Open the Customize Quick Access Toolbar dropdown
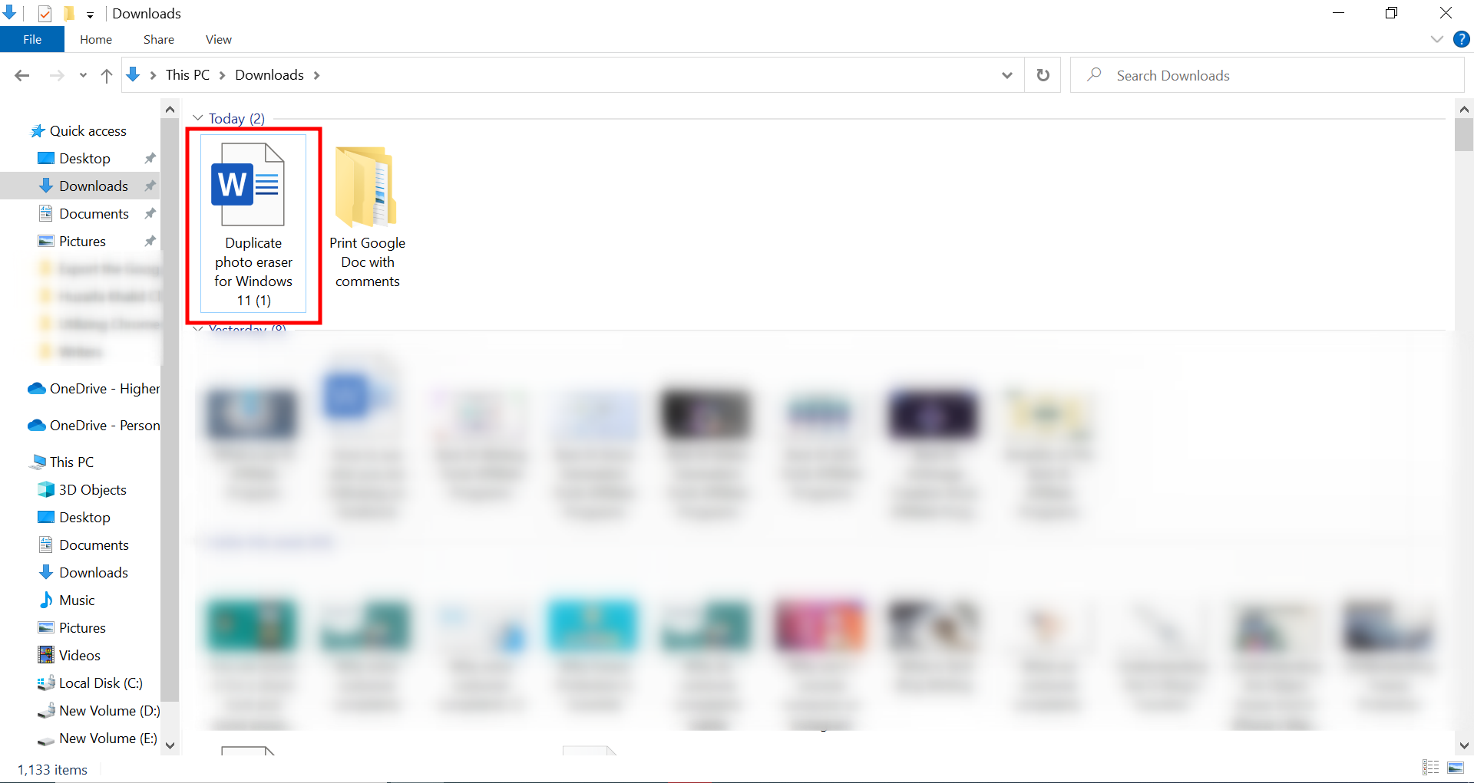 pos(90,15)
